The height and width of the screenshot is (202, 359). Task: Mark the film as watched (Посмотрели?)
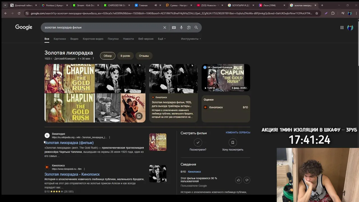click(x=198, y=143)
